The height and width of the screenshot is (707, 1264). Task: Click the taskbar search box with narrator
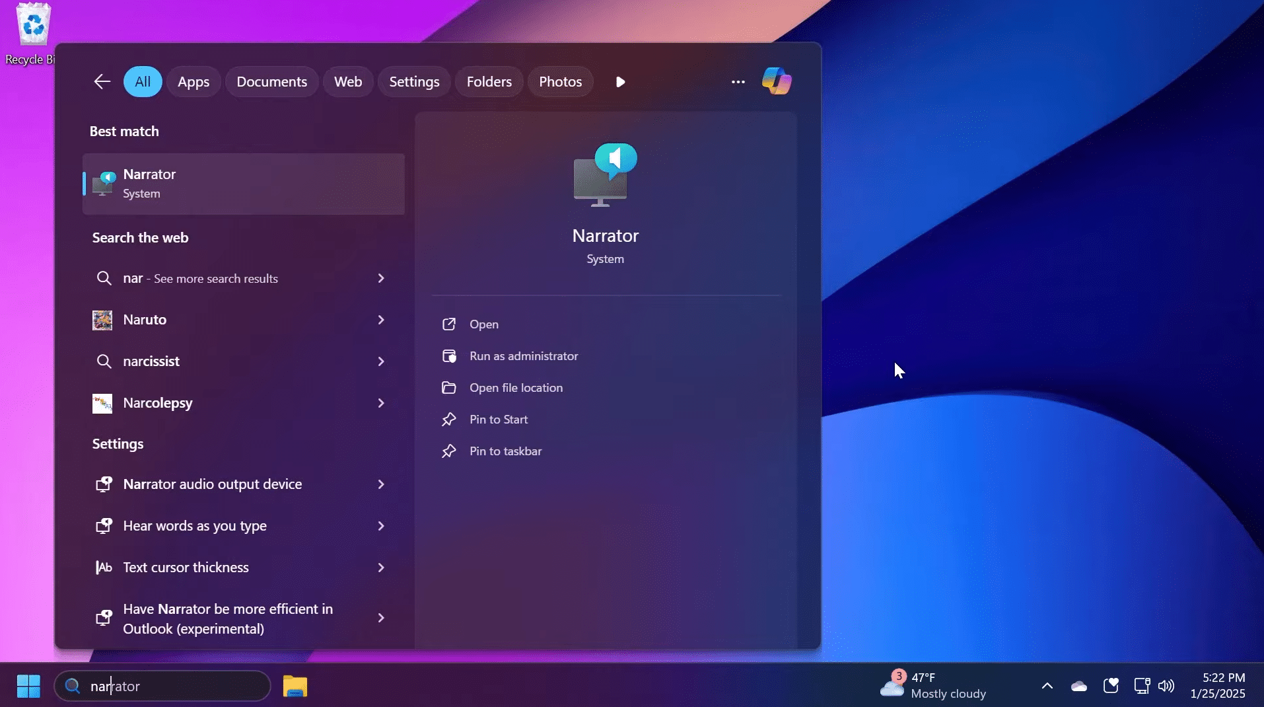pos(162,686)
